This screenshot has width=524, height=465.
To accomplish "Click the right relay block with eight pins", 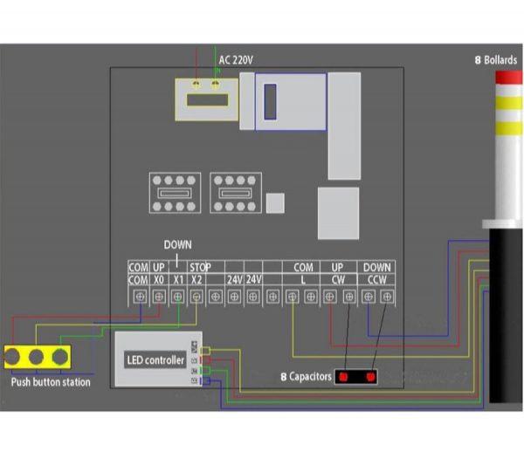I will coord(236,193).
